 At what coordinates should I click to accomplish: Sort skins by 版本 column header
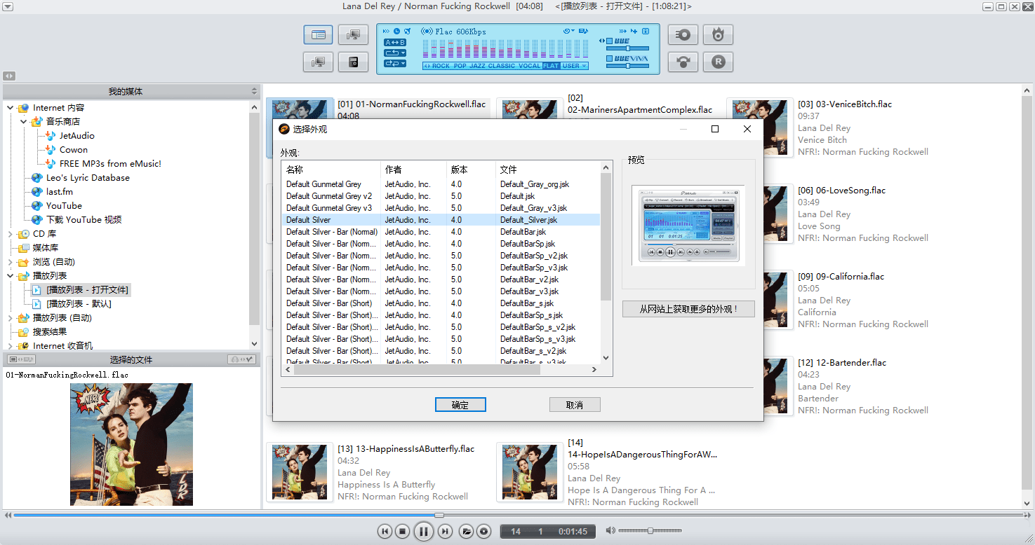point(470,170)
